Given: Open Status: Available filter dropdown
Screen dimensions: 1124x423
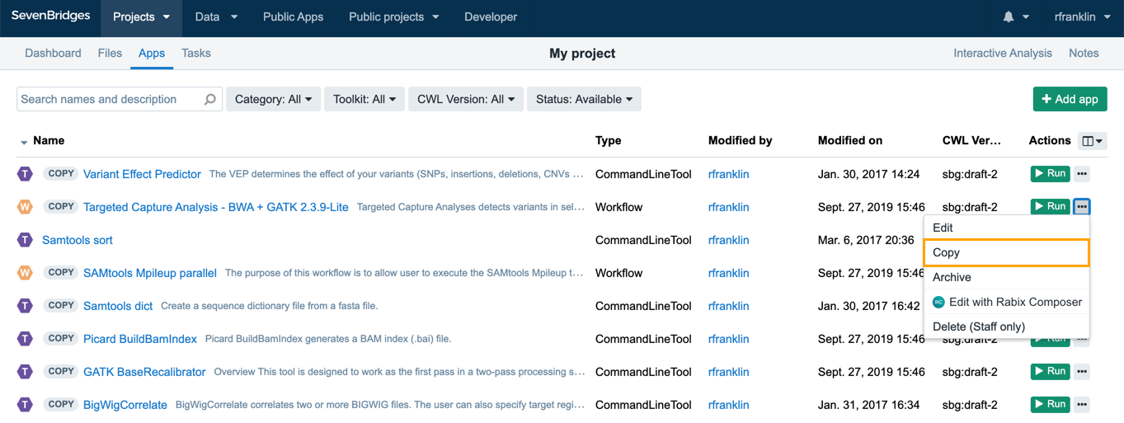Looking at the screenshot, I should click(584, 99).
